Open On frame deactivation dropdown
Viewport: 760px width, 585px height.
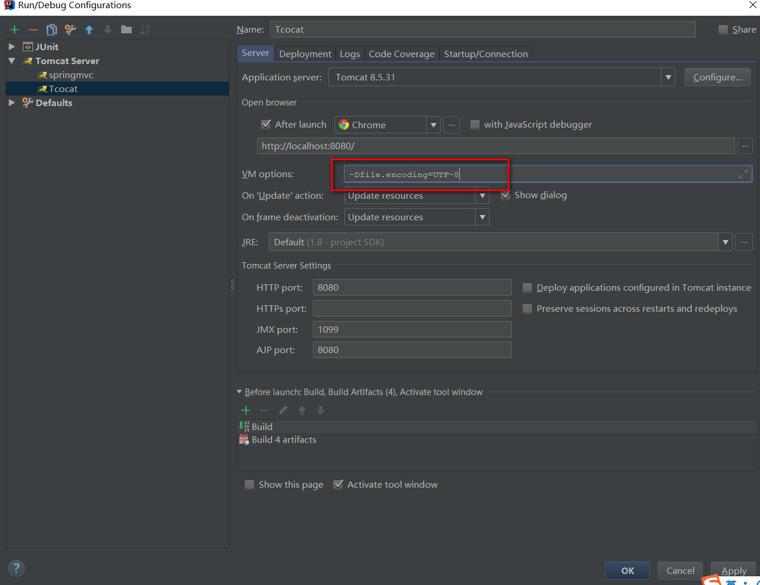coord(482,217)
